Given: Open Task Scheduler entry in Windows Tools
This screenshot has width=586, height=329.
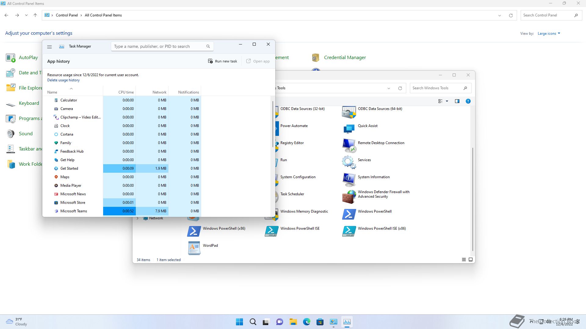Looking at the screenshot, I should pyautogui.click(x=292, y=194).
